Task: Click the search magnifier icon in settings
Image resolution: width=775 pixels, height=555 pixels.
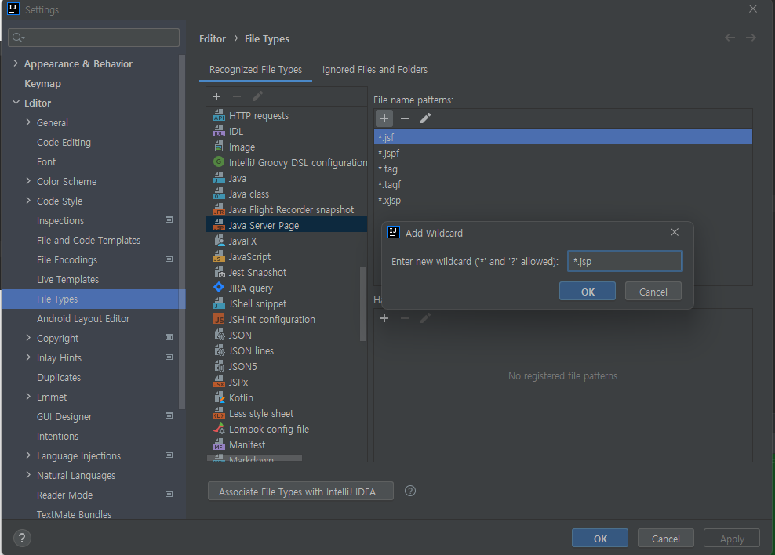Action: point(18,38)
